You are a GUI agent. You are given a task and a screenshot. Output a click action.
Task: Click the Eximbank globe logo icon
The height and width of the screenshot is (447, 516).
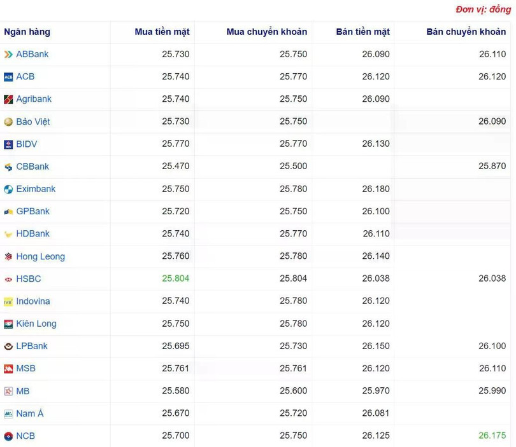point(8,189)
